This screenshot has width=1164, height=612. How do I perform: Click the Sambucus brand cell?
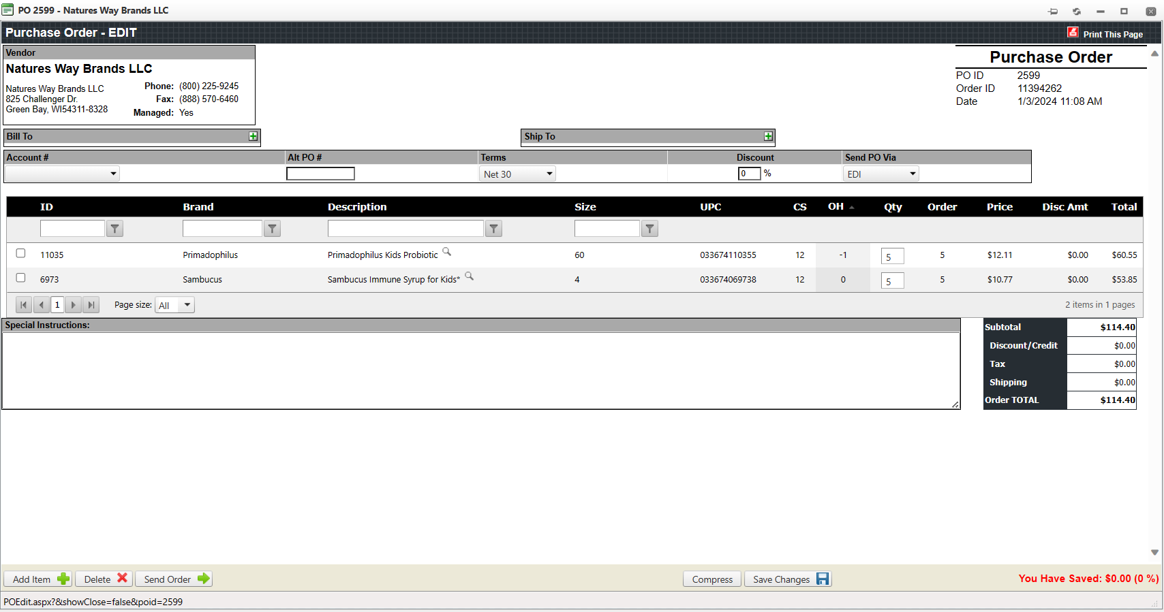(202, 280)
